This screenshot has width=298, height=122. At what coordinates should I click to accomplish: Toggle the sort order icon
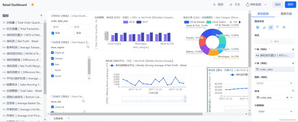click(x=293, y=91)
